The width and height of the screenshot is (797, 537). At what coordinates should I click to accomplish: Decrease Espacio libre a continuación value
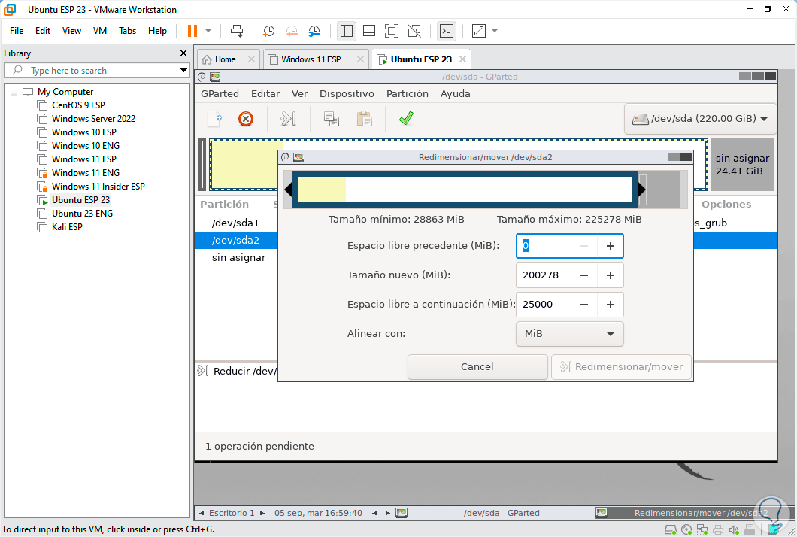pyautogui.click(x=584, y=305)
